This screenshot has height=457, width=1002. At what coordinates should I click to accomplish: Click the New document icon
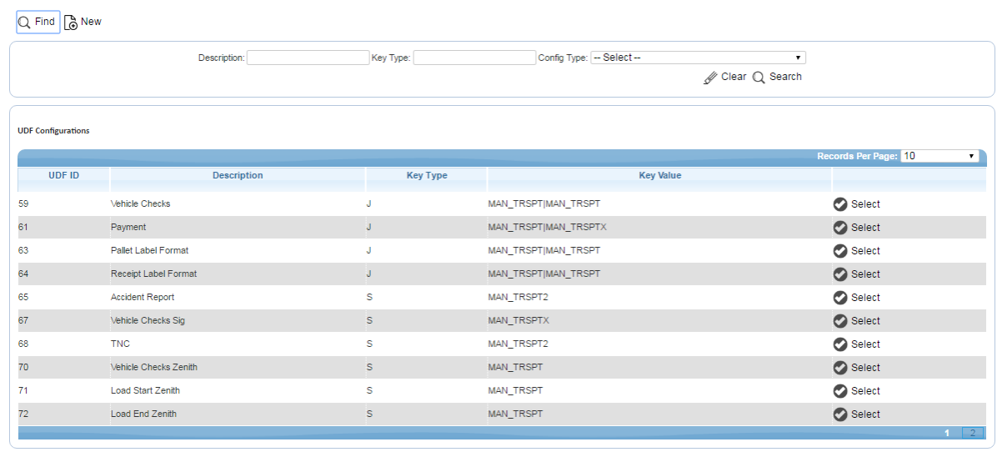coord(71,23)
